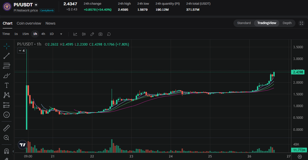Toggle the magnet mode tool
The width and height of the screenshot is (308, 160).
6,151
